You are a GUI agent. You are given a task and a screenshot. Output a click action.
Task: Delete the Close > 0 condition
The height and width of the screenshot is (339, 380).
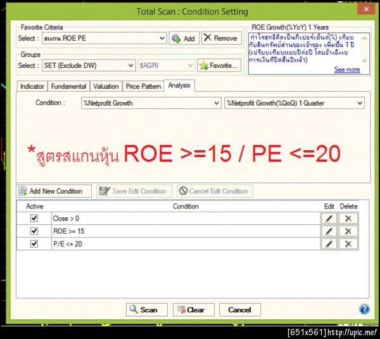(x=348, y=219)
